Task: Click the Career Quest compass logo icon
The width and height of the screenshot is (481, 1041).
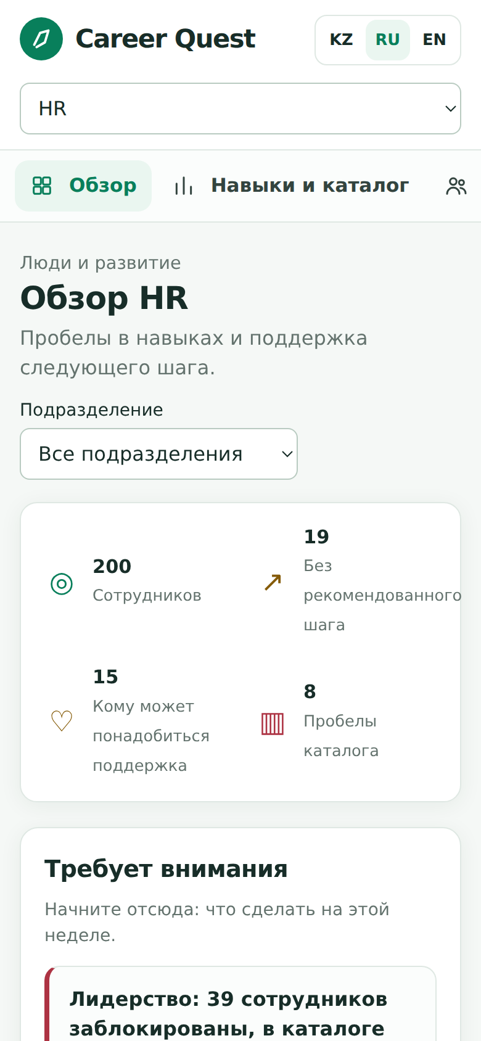Action: (41, 39)
